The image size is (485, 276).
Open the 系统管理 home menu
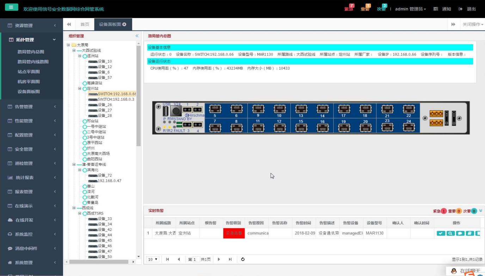[32, 263]
